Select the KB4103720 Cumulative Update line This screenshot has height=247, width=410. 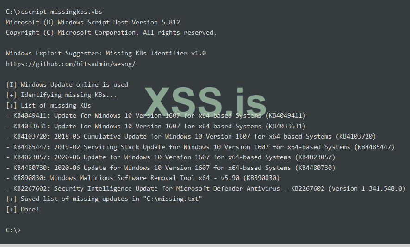(x=191, y=136)
